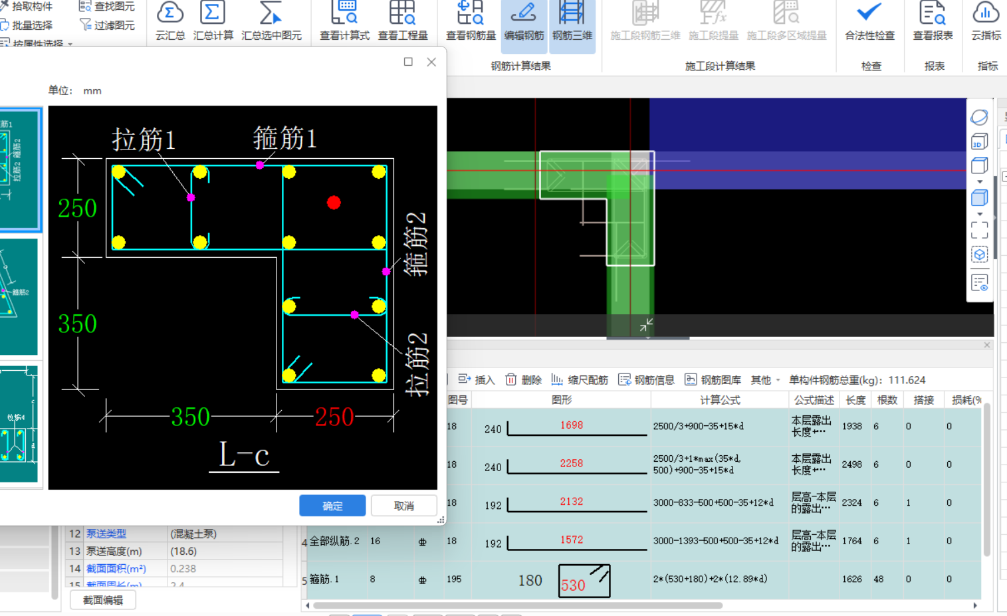Click the right arrow of table horizontal scrollbar
The image size is (1007, 616).
point(974,605)
